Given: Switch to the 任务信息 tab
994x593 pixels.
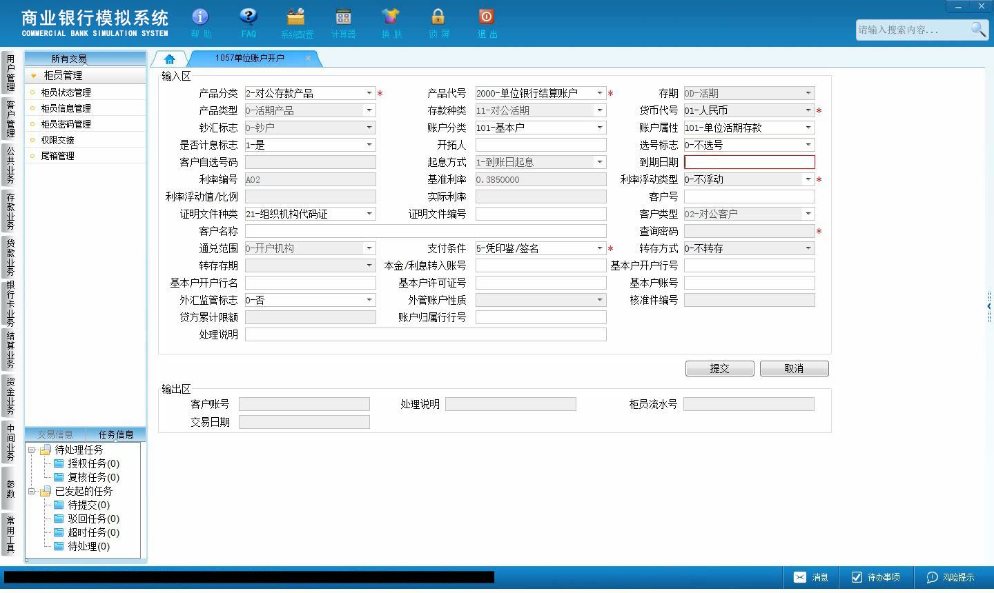Looking at the screenshot, I should point(116,434).
